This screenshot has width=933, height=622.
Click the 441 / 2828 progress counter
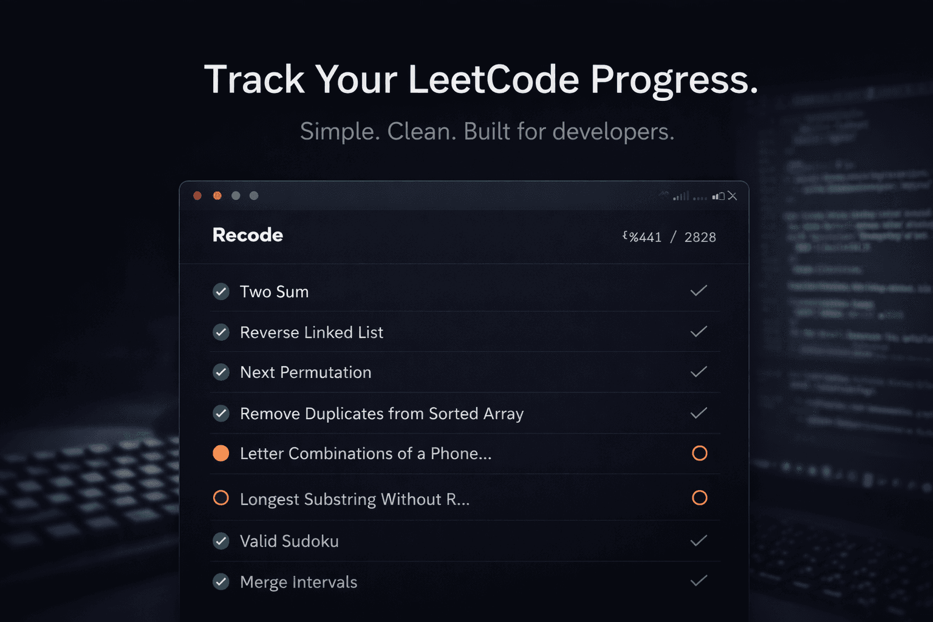point(671,237)
